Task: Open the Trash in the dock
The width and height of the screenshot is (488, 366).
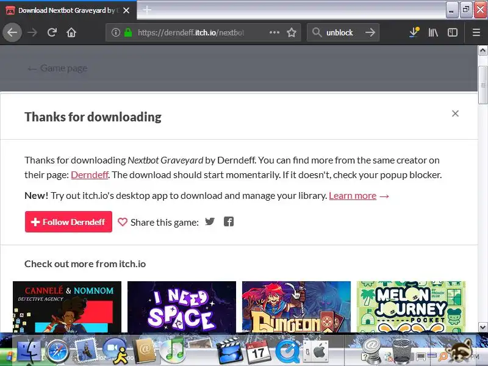Action: 401,351
